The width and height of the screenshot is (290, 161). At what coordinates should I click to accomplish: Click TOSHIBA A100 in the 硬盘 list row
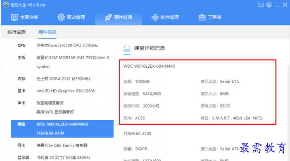[50, 133]
